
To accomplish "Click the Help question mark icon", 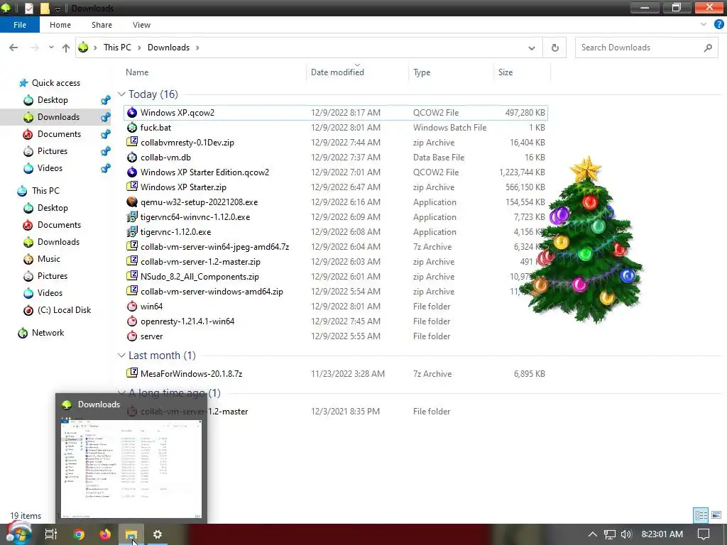I will [718, 25].
